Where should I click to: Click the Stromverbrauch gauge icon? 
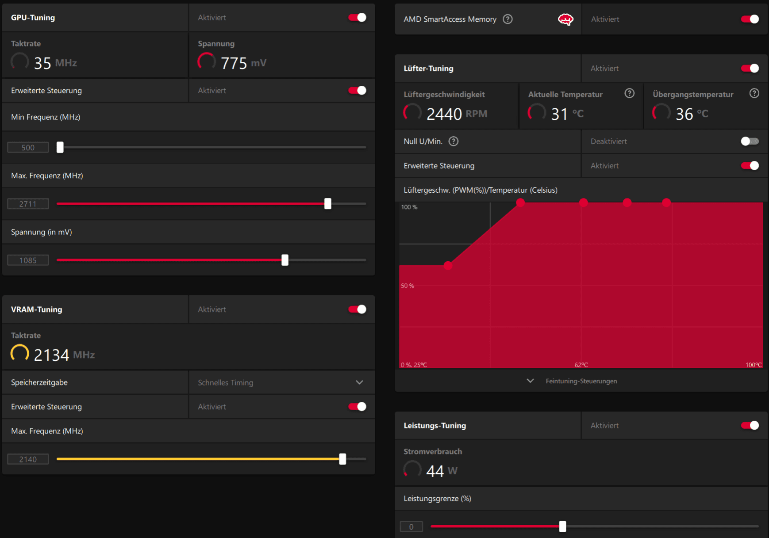coord(412,469)
